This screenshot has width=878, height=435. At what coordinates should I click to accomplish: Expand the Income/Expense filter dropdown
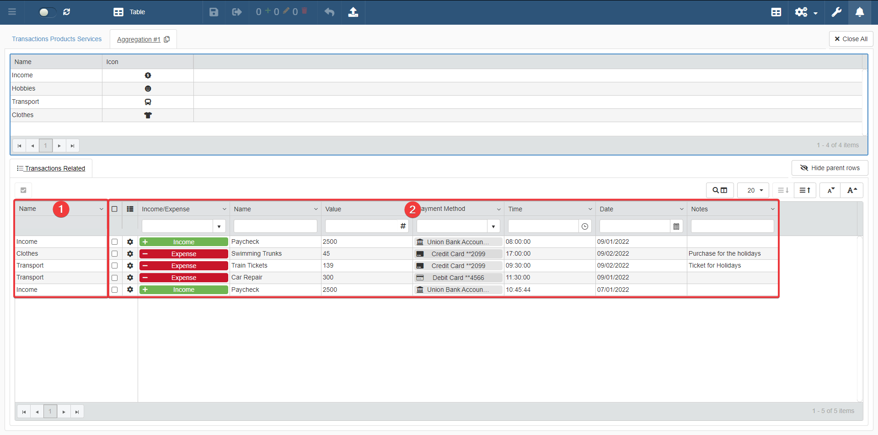point(219,226)
